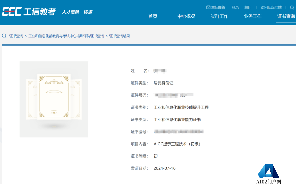Screen dimensions: 296x184
Task: Click breadcrumb 工业和信息化部教育与考试中心培训评价证书查询
Action: pos(66,36)
